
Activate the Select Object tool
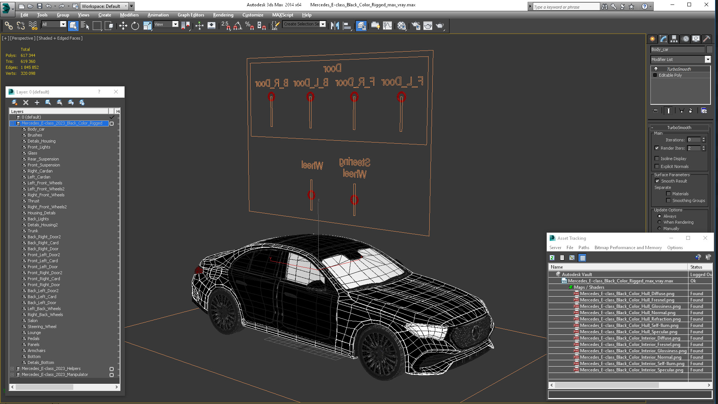coord(73,25)
